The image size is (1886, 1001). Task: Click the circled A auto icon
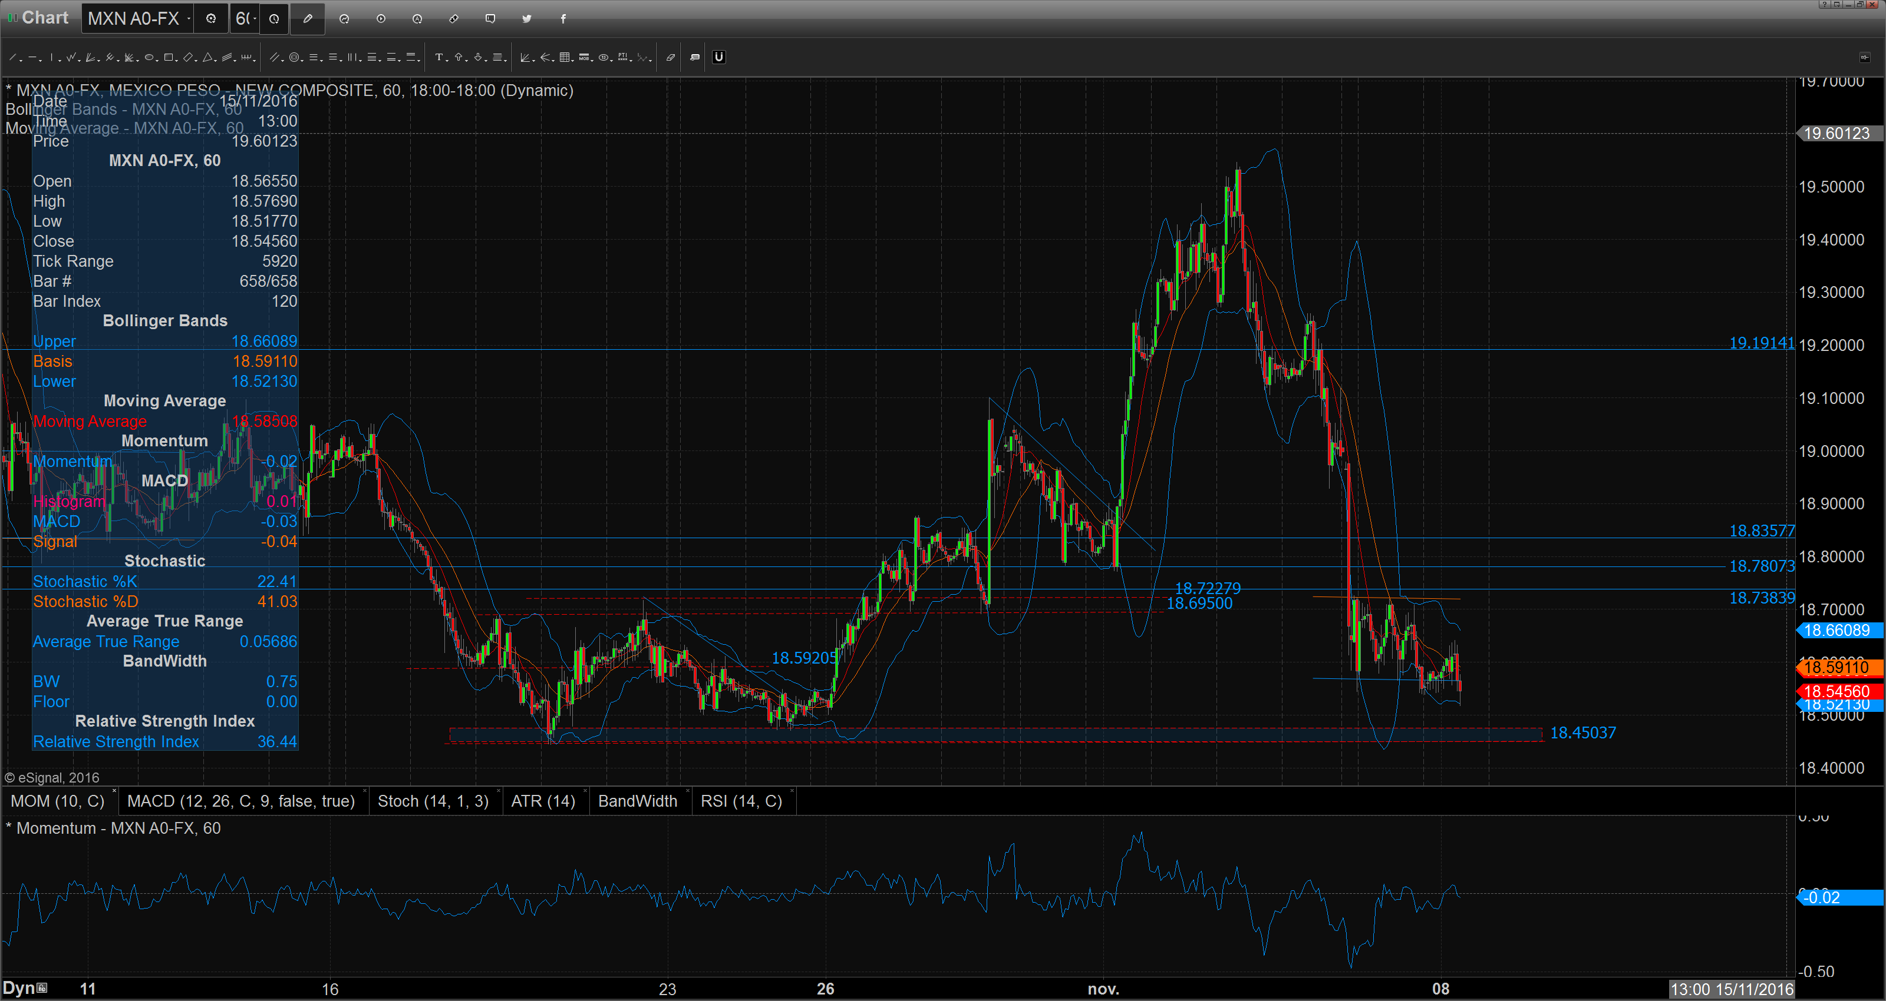(417, 18)
